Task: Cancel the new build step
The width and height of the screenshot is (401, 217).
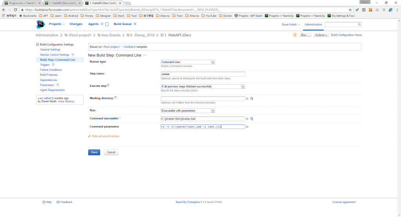Action: pyautogui.click(x=111, y=152)
